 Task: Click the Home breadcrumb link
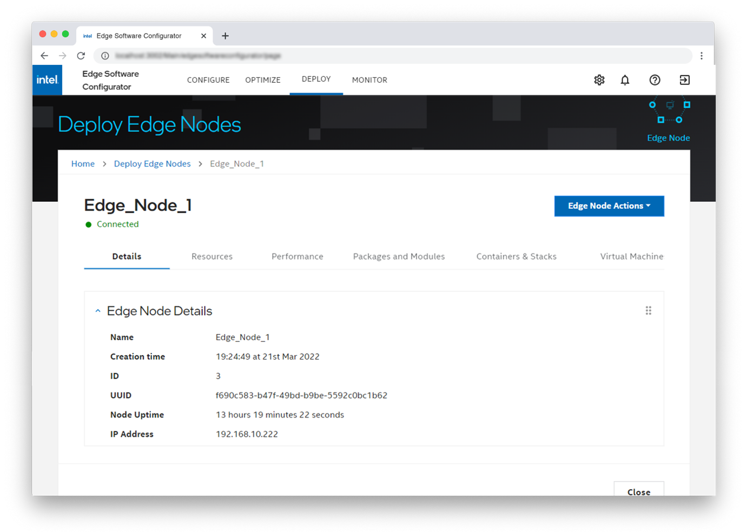tap(83, 164)
